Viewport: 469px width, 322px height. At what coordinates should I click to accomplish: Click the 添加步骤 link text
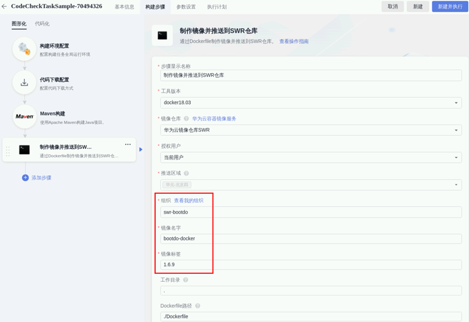pyautogui.click(x=41, y=178)
